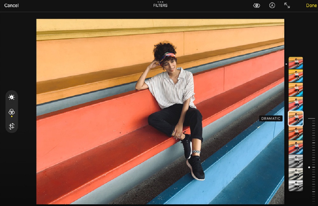
Task: Click the expand to fullscreen icon
Action: point(287,5)
